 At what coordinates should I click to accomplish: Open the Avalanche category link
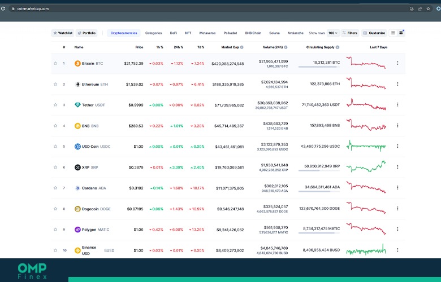[x=295, y=33]
